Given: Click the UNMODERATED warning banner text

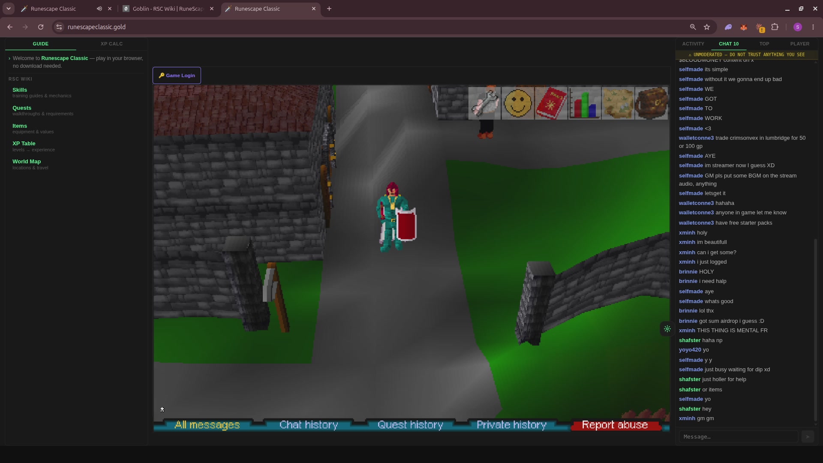Looking at the screenshot, I should coord(746,55).
